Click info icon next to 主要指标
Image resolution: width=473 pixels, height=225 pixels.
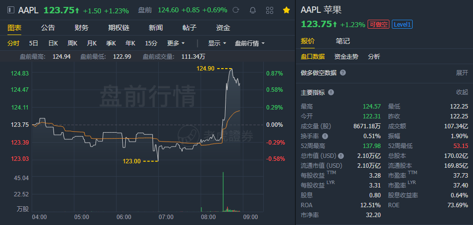pyautogui.click(x=331, y=92)
